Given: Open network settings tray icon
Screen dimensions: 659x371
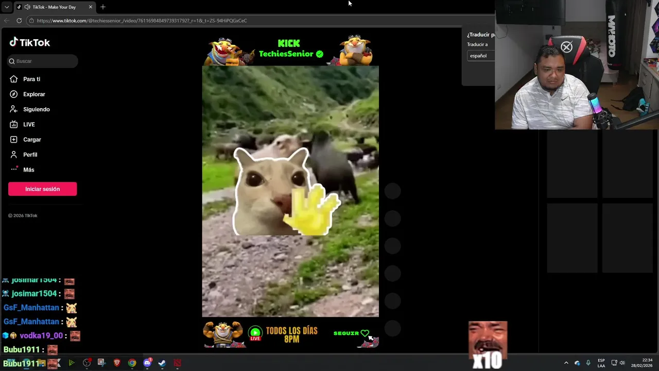Looking at the screenshot, I should point(614,363).
